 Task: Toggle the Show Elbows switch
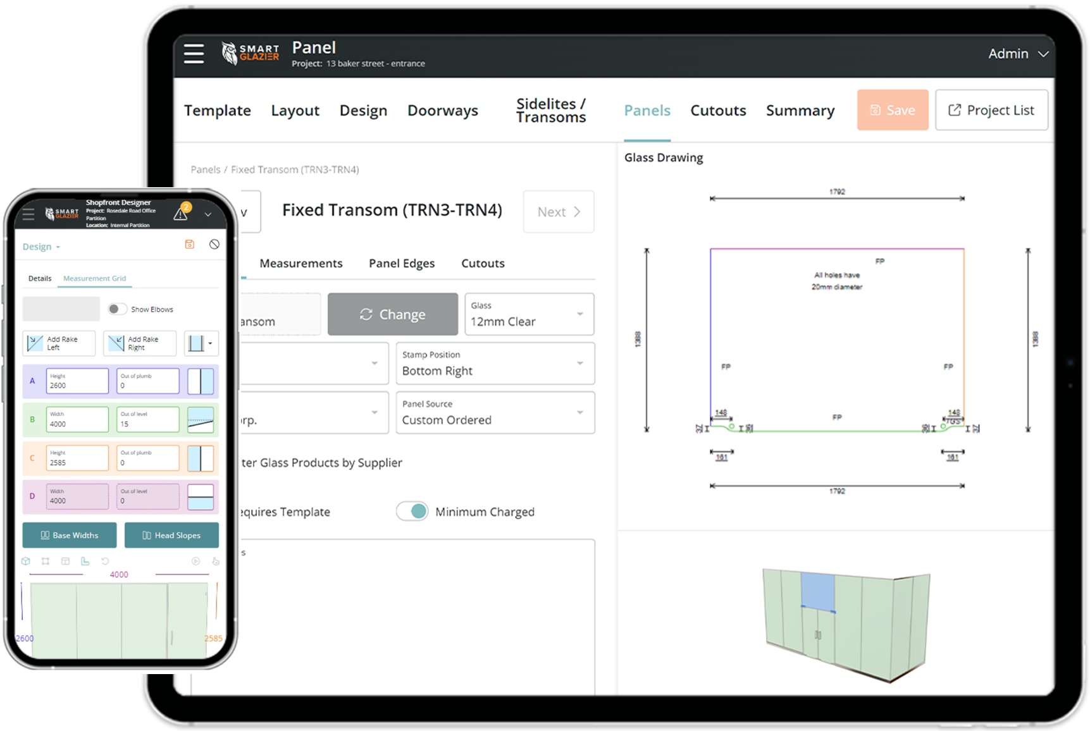(116, 309)
